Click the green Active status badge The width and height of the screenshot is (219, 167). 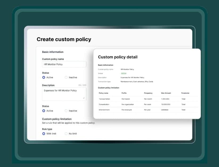coord(124,73)
